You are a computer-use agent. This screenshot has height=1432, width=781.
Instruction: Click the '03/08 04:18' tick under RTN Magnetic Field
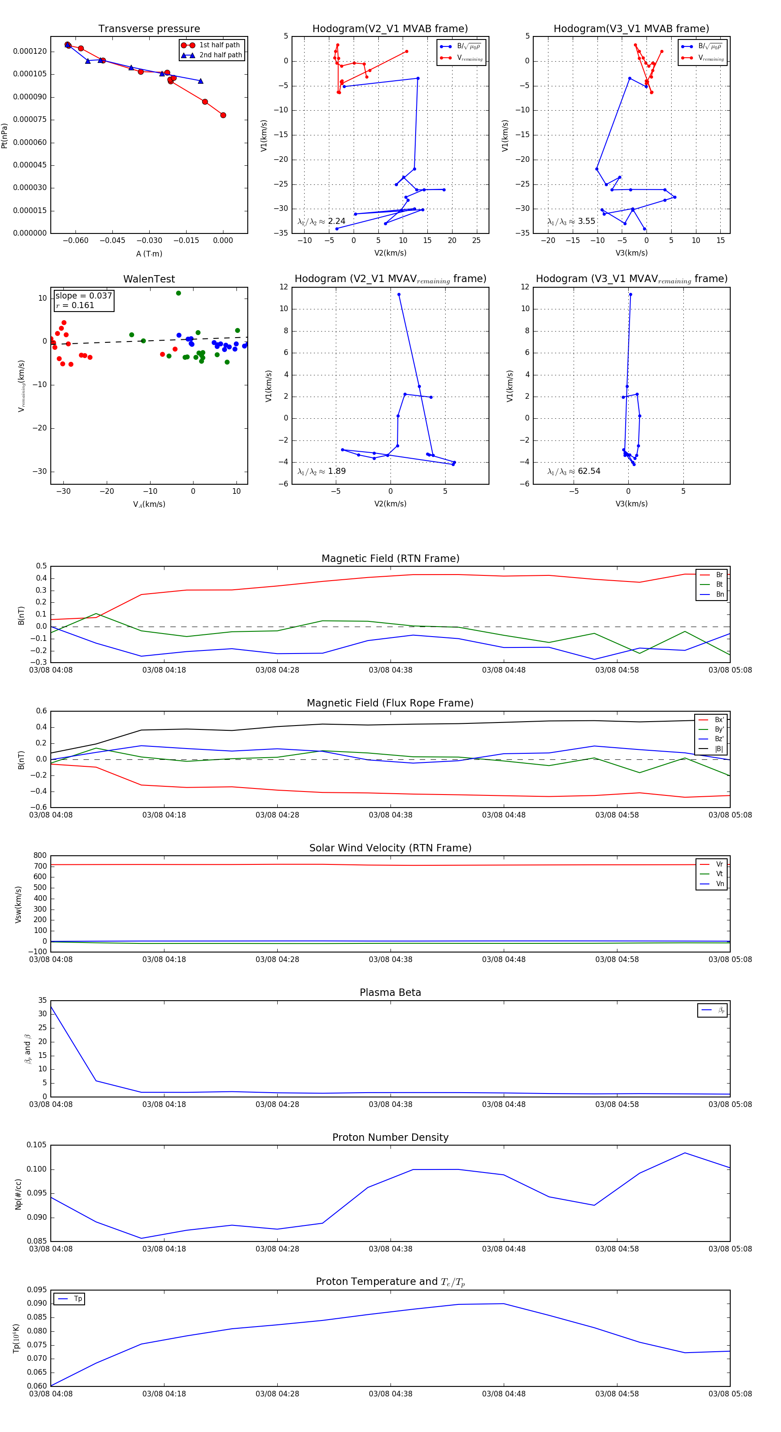tap(164, 670)
